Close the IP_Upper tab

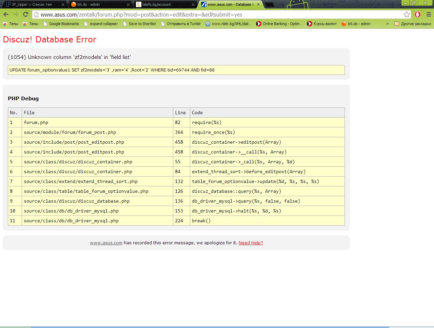point(63,5)
